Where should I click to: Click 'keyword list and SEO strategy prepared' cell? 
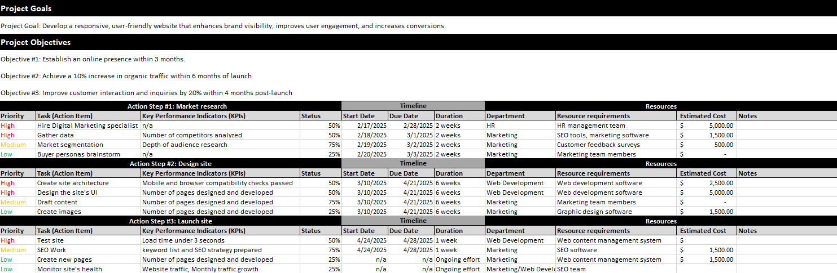click(220, 250)
